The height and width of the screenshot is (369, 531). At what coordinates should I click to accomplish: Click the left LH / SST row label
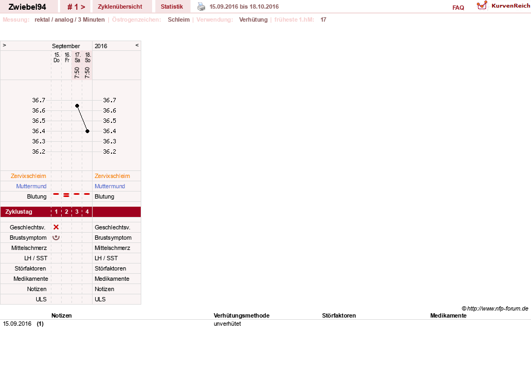tap(36, 258)
